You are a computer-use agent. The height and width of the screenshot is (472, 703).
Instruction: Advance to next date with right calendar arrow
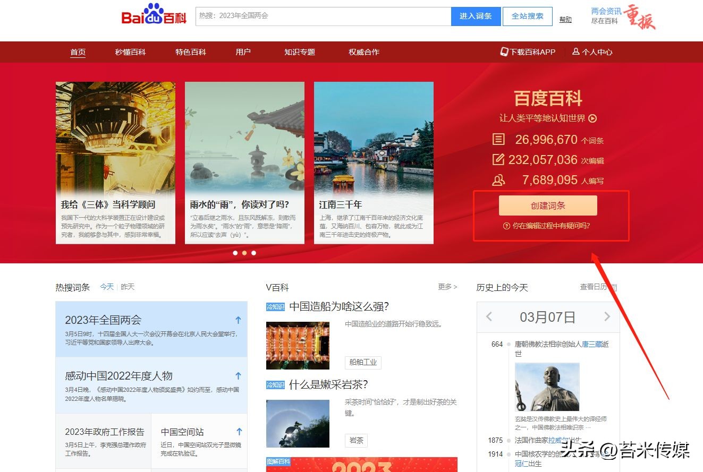(x=607, y=316)
